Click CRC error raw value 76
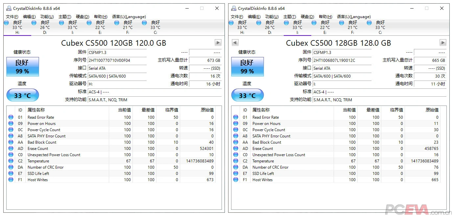453x216 pixels. tap(436, 167)
